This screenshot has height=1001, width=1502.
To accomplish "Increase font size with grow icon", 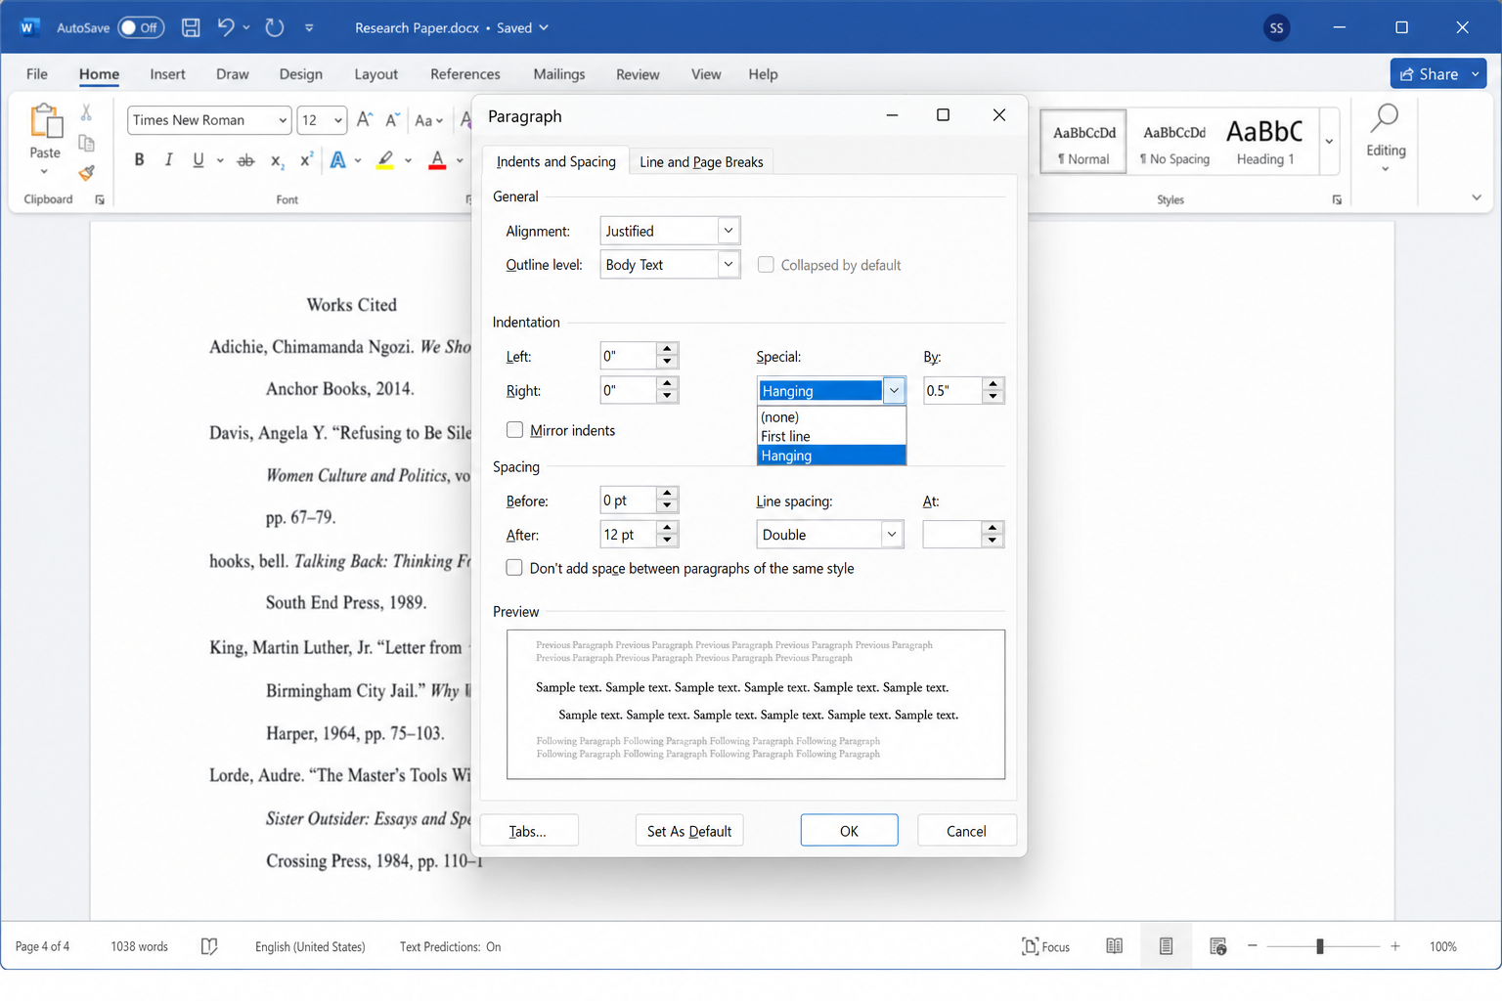I will pyautogui.click(x=364, y=119).
